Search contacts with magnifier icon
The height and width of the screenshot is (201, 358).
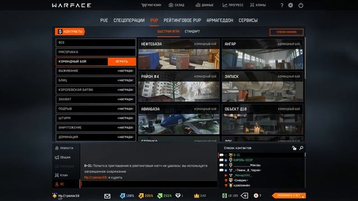302,148
